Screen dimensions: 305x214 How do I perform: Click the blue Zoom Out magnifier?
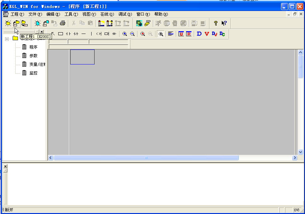pos(132,34)
